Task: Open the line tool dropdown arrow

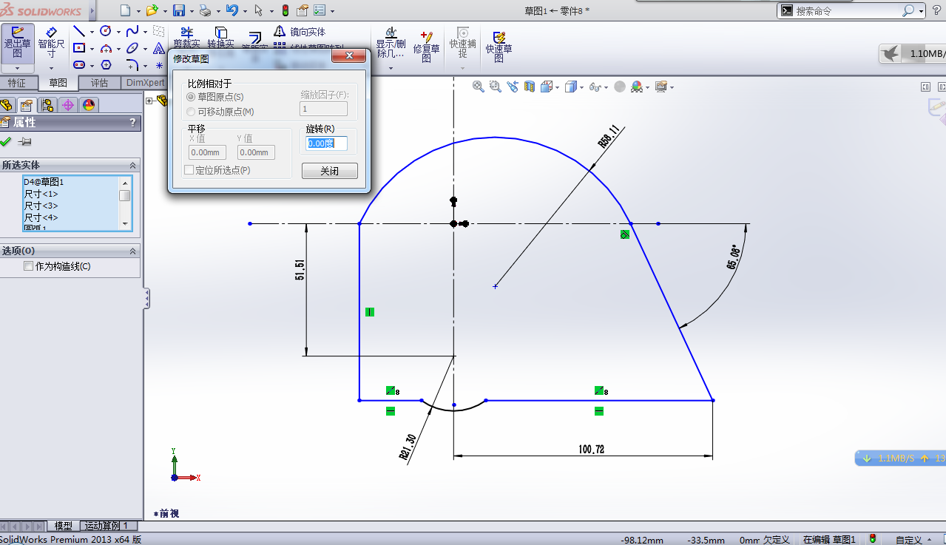Action: pyautogui.click(x=90, y=31)
